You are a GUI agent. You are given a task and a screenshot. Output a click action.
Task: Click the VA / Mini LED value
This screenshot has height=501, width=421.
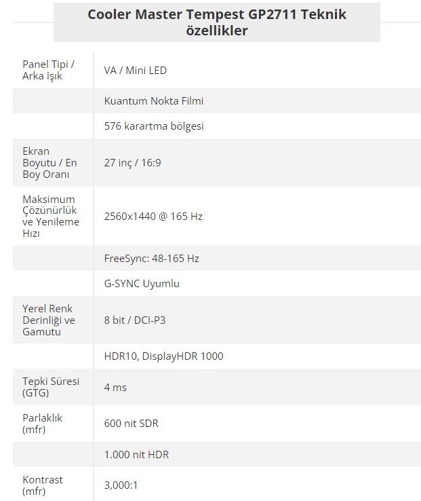click(x=136, y=71)
